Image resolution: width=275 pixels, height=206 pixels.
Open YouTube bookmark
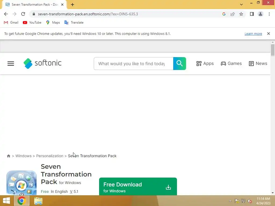point(32,23)
